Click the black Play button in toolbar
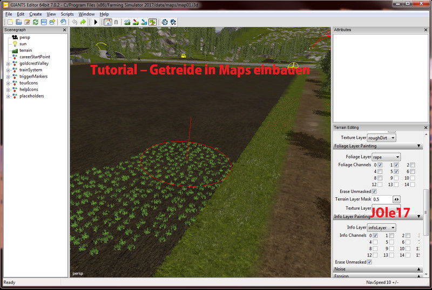The width and height of the screenshot is (432, 290). click(96, 22)
